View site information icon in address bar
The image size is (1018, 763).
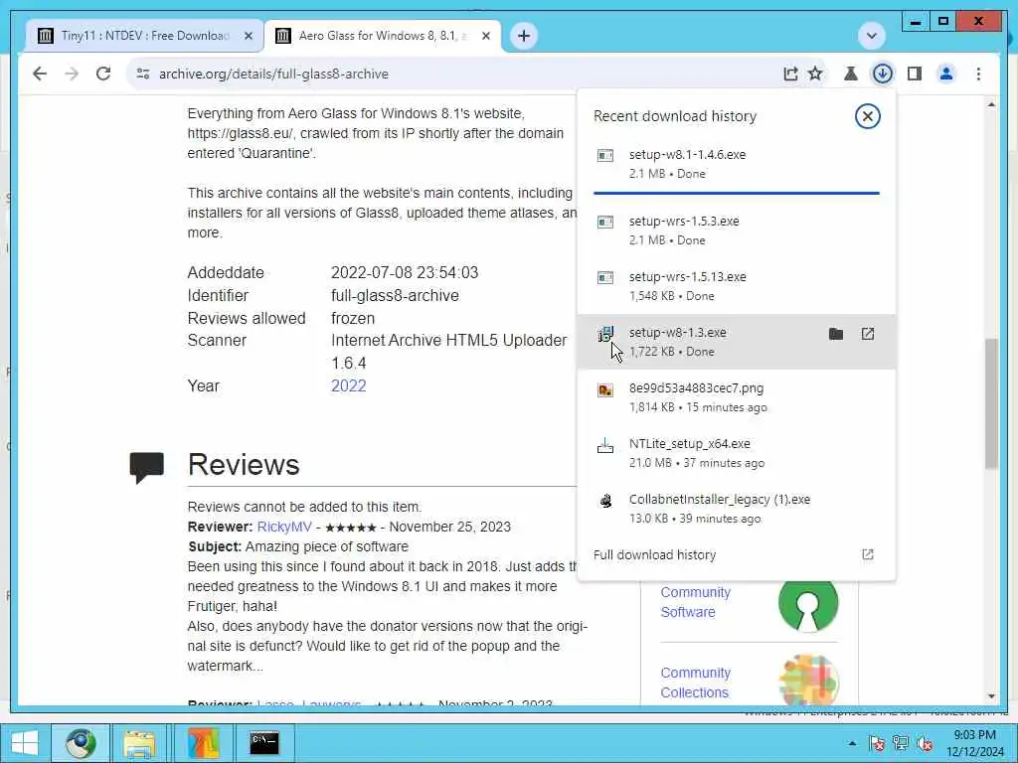pos(143,74)
